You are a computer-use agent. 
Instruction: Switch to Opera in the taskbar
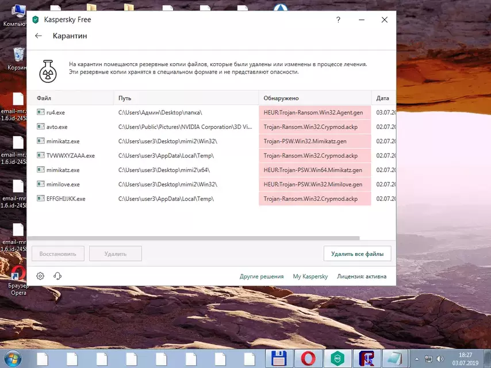[x=308, y=359]
